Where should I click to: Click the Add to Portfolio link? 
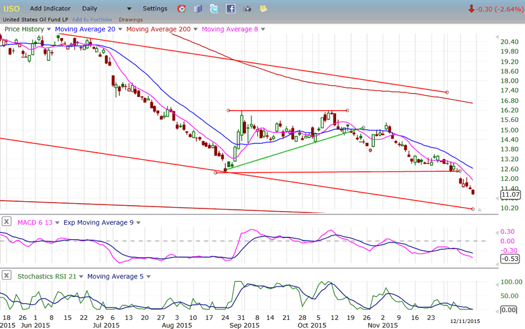(x=93, y=20)
